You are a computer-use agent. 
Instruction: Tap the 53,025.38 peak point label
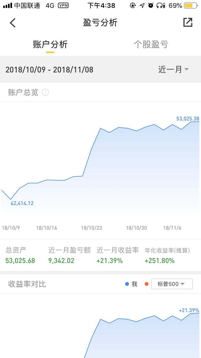[188, 119]
